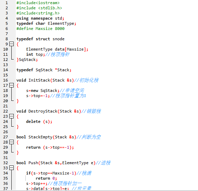Click 'void InitStack(Stack &s)' signature
198x191 pixels.
45,80
